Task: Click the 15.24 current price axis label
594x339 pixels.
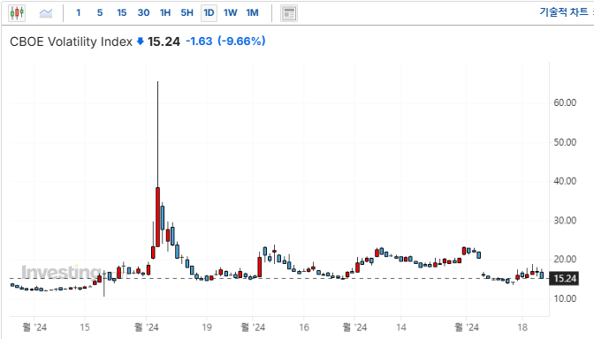Action: (564, 278)
